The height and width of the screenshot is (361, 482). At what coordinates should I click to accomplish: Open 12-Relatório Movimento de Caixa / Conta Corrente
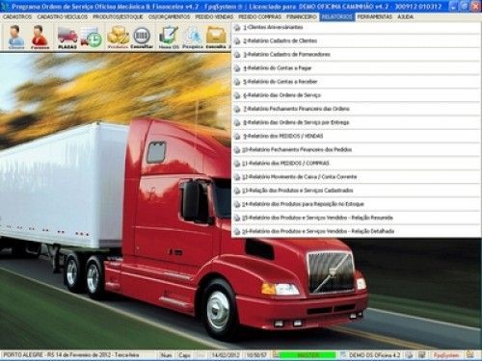tap(356, 177)
